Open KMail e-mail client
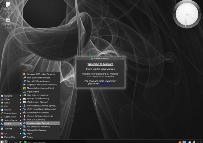The image size is (203, 143). coord(41,99)
